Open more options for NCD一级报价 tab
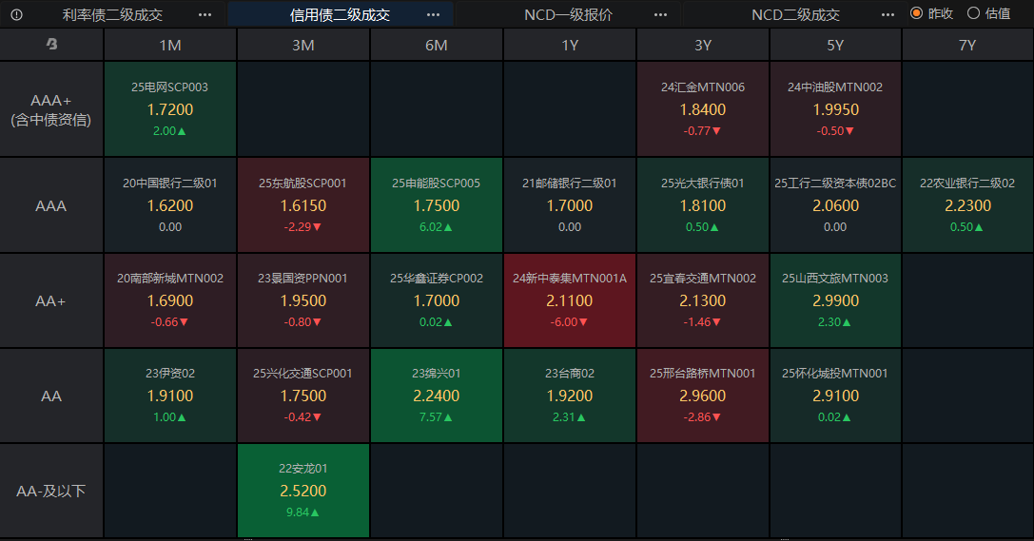 (x=661, y=14)
